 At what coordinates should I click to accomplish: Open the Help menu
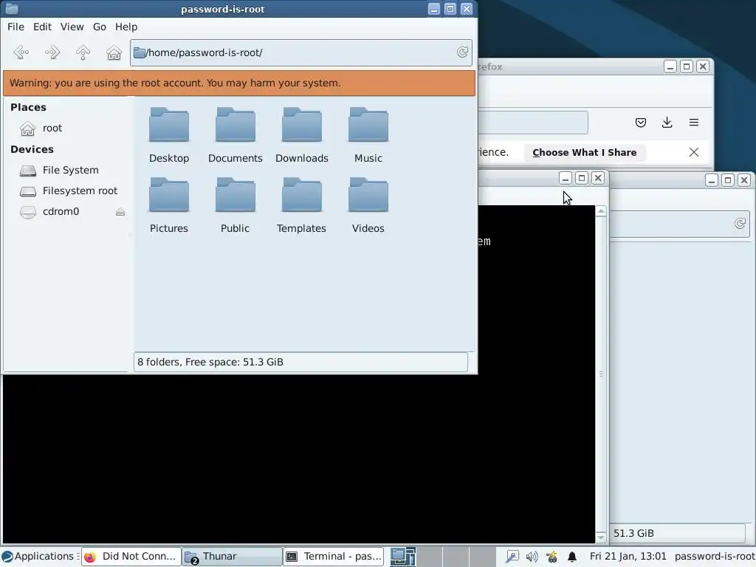(x=126, y=27)
